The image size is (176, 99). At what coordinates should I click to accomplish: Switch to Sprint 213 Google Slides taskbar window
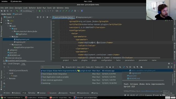click(x=61, y=98)
